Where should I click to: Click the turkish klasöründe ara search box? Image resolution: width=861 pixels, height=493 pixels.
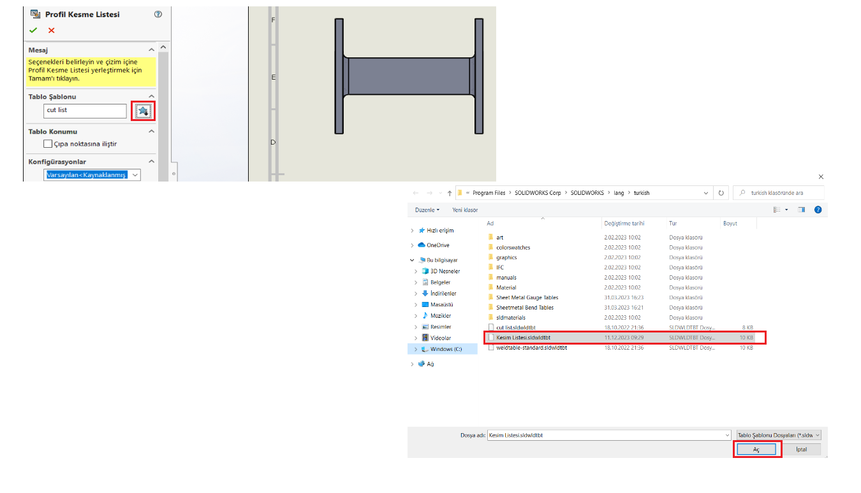click(779, 193)
